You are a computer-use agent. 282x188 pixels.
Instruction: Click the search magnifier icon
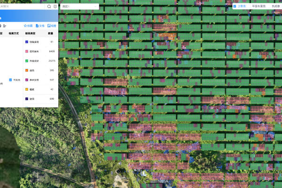point(49,7)
